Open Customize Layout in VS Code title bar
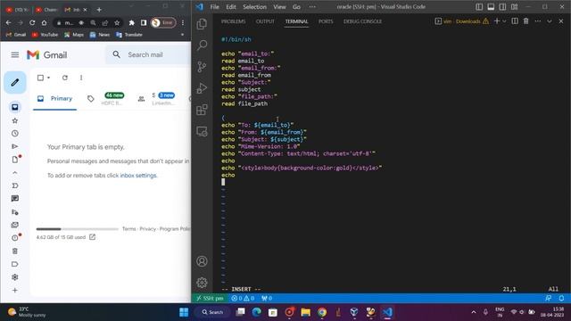The height and width of the screenshot is (321, 571). point(514,6)
